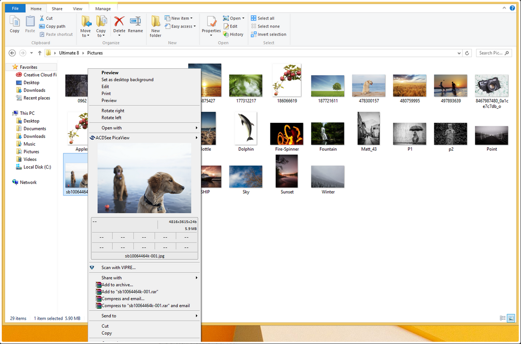Choose Set as desktop background

pos(127,80)
